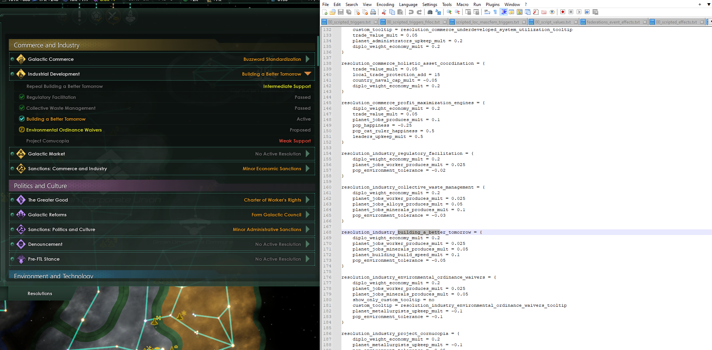Viewport: 712px width, 350px height.
Task: Expand the Galactic Reforms category arrow
Action: tap(308, 215)
